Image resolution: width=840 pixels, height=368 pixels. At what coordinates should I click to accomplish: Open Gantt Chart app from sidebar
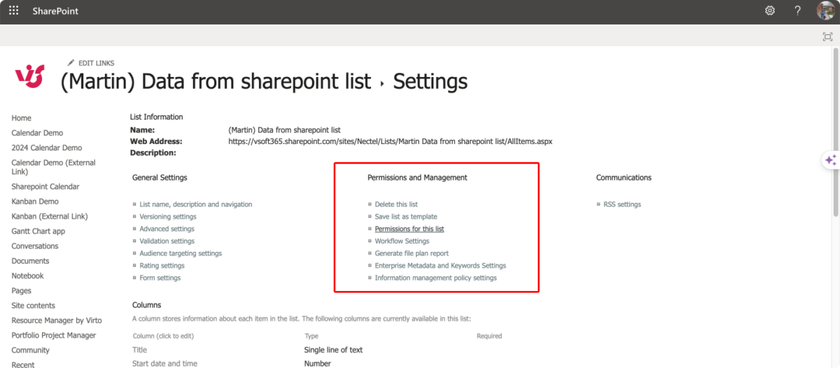[38, 232]
